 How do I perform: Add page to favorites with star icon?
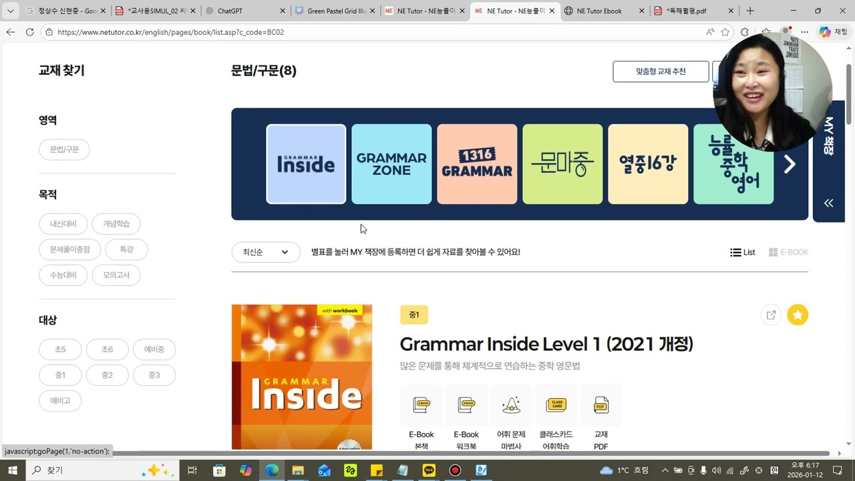tap(725, 32)
